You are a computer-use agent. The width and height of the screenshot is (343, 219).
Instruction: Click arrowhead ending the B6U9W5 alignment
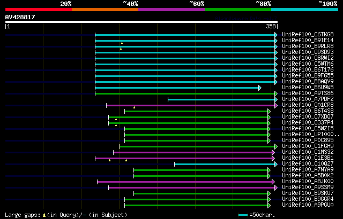[x=260, y=88]
